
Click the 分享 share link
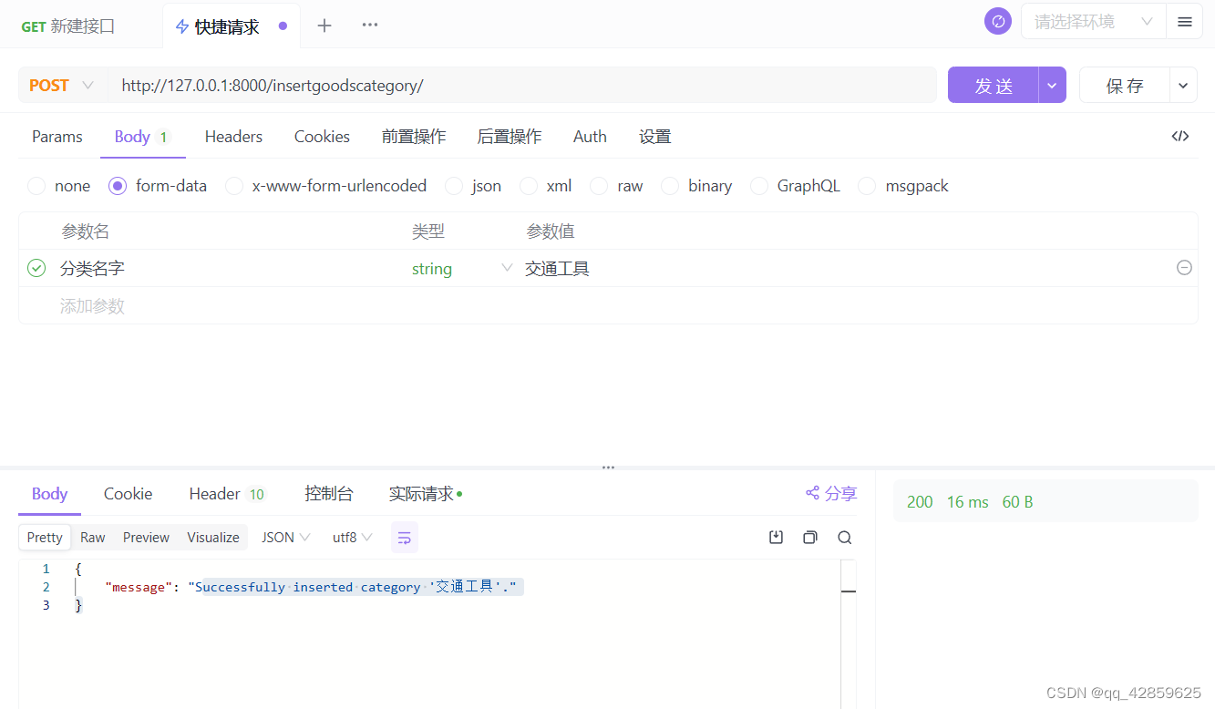[840, 493]
